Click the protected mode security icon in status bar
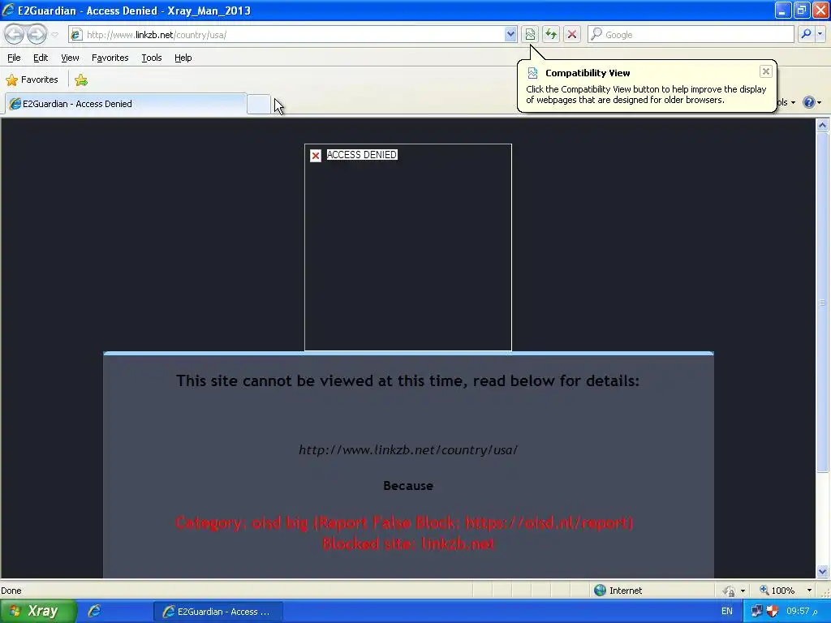This screenshot has width=831, height=623. point(729,591)
